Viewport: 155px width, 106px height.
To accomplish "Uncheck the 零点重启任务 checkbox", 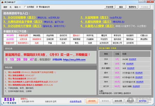I will coord(37,7).
